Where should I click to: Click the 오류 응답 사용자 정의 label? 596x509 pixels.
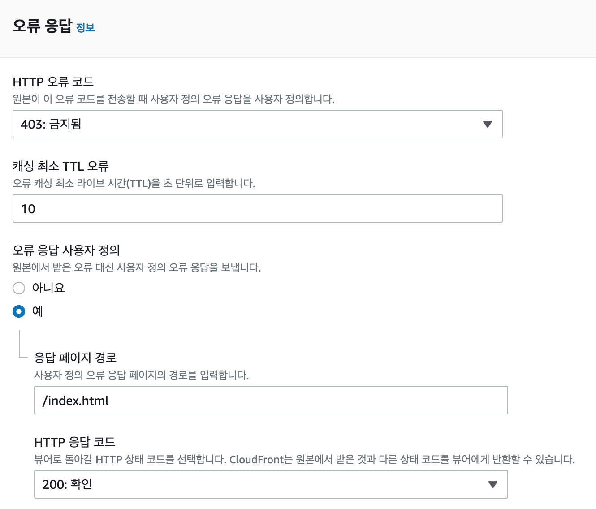66,250
